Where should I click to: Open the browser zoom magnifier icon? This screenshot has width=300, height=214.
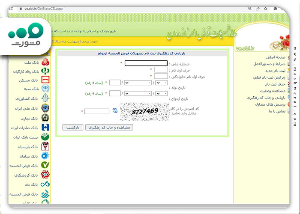coord(250,9)
